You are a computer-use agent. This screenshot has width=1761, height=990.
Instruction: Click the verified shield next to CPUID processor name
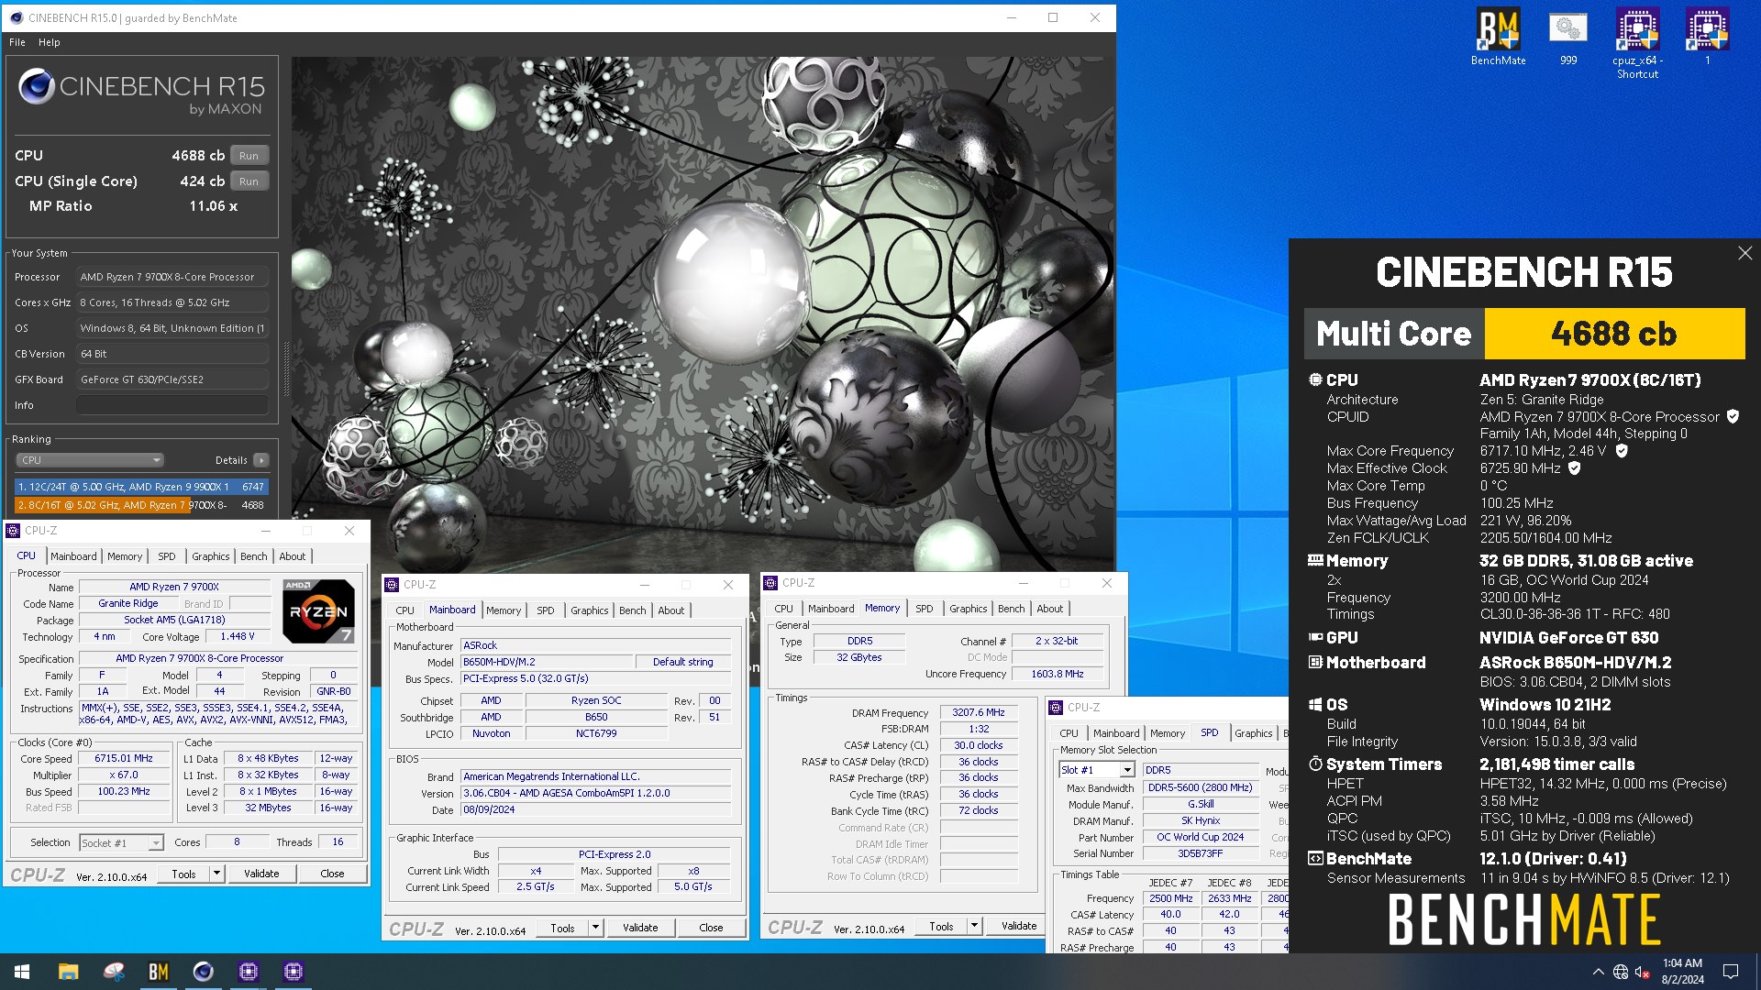(1733, 416)
